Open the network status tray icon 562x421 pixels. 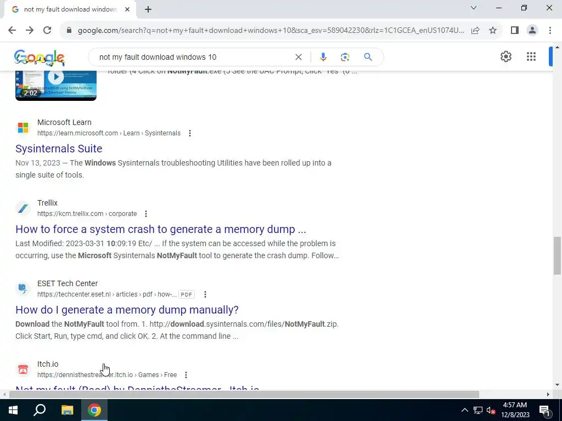click(478, 410)
